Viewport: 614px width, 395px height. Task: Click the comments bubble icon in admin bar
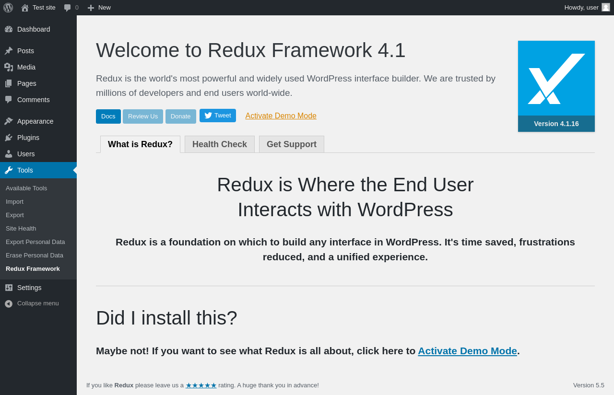[68, 8]
